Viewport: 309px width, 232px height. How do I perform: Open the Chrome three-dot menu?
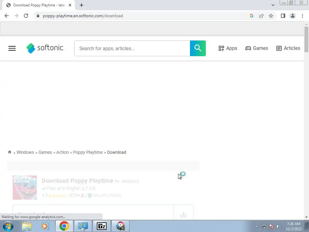click(302, 16)
